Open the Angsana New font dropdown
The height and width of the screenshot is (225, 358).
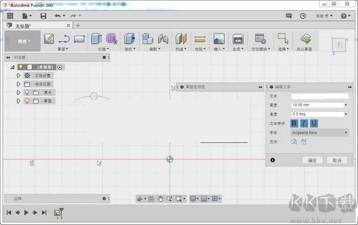[319, 132]
